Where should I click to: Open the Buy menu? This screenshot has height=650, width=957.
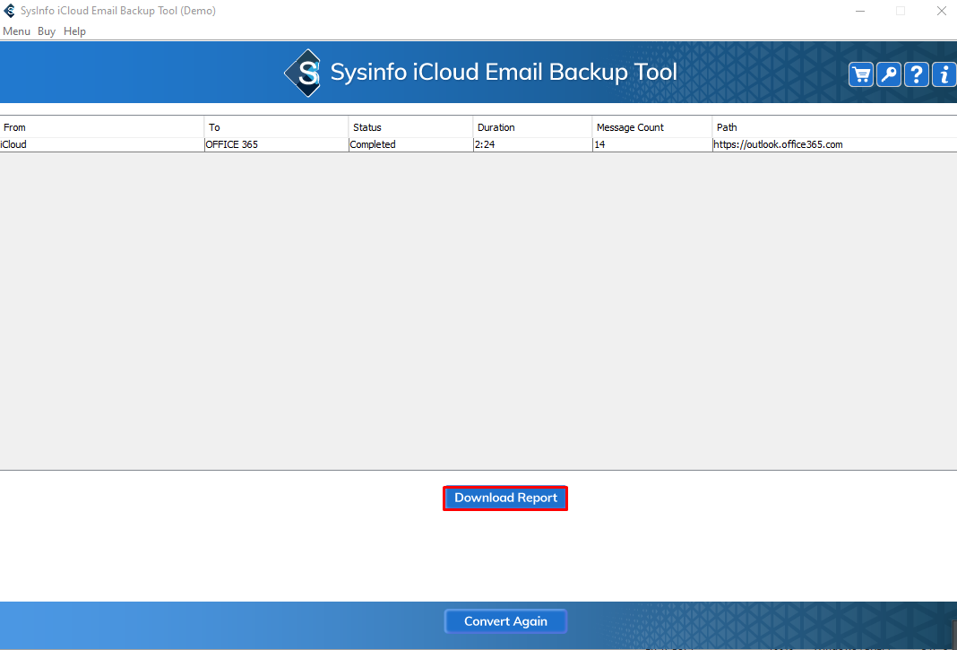coord(47,31)
